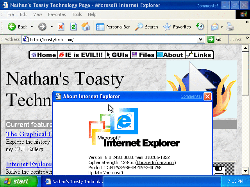This screenshot has width=250, height=187.
Task: Close the About Internet Explorer dialog
Action: 207,96
